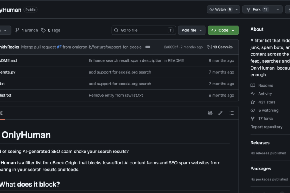Open commit 'Enhance search result spam description in README'

136,60
